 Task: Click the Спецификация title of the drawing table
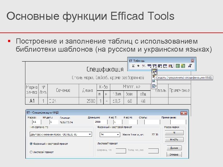coord(105,70)
